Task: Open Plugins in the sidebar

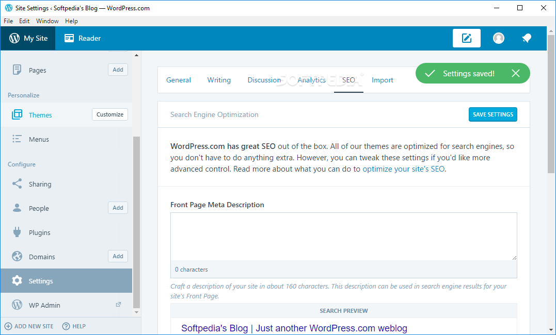Action: [x=39, y=232]
